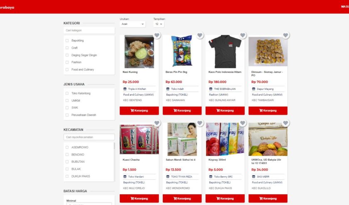Favorite the Kispray 300ml item heart
The height and width of the screenshot is (205, 349).
coord(243,123)
